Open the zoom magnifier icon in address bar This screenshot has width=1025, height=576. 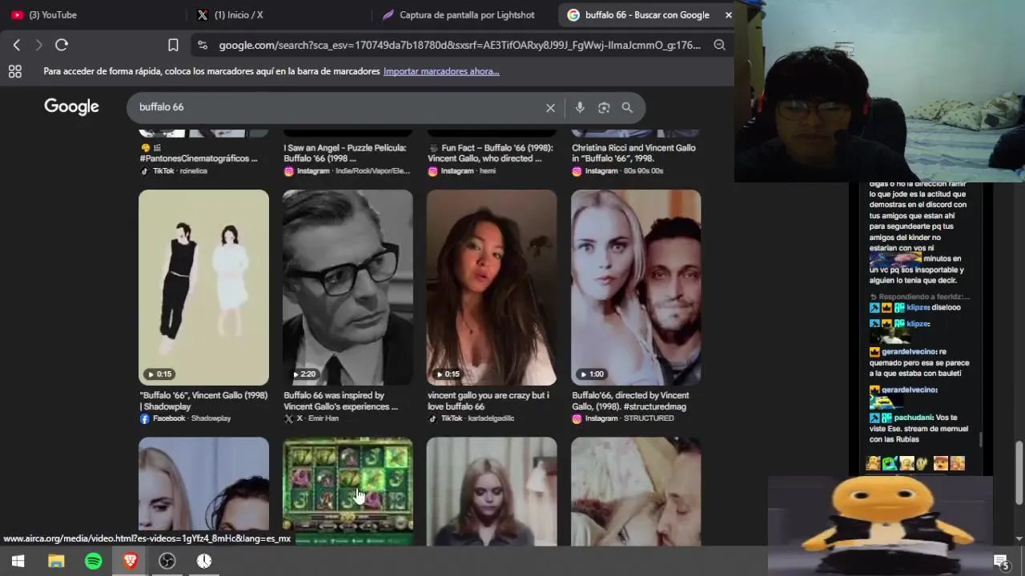tap(719, 46)
